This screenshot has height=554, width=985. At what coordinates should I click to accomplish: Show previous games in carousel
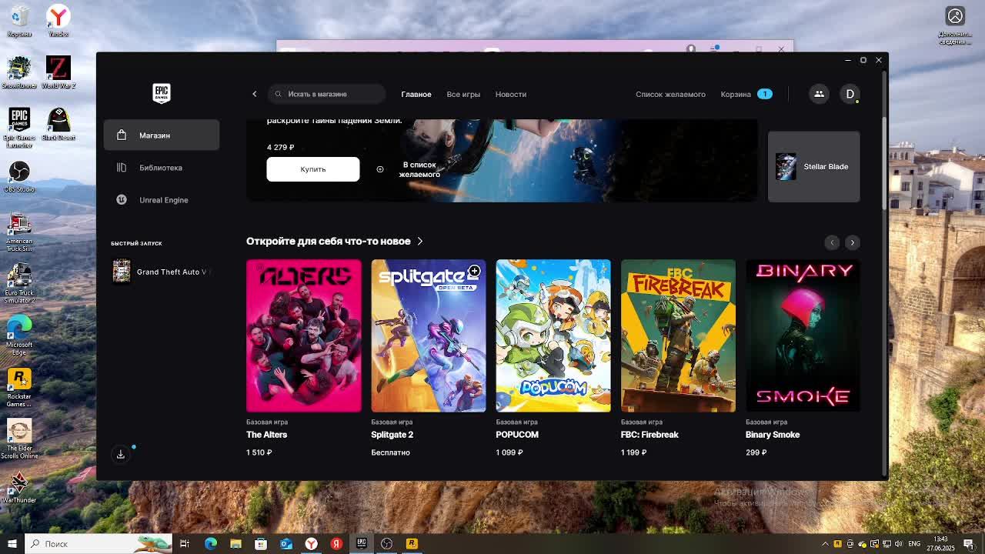832,242
